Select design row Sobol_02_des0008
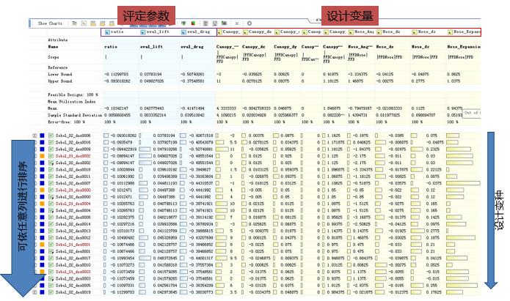510x301 pixels. (73, 218)
